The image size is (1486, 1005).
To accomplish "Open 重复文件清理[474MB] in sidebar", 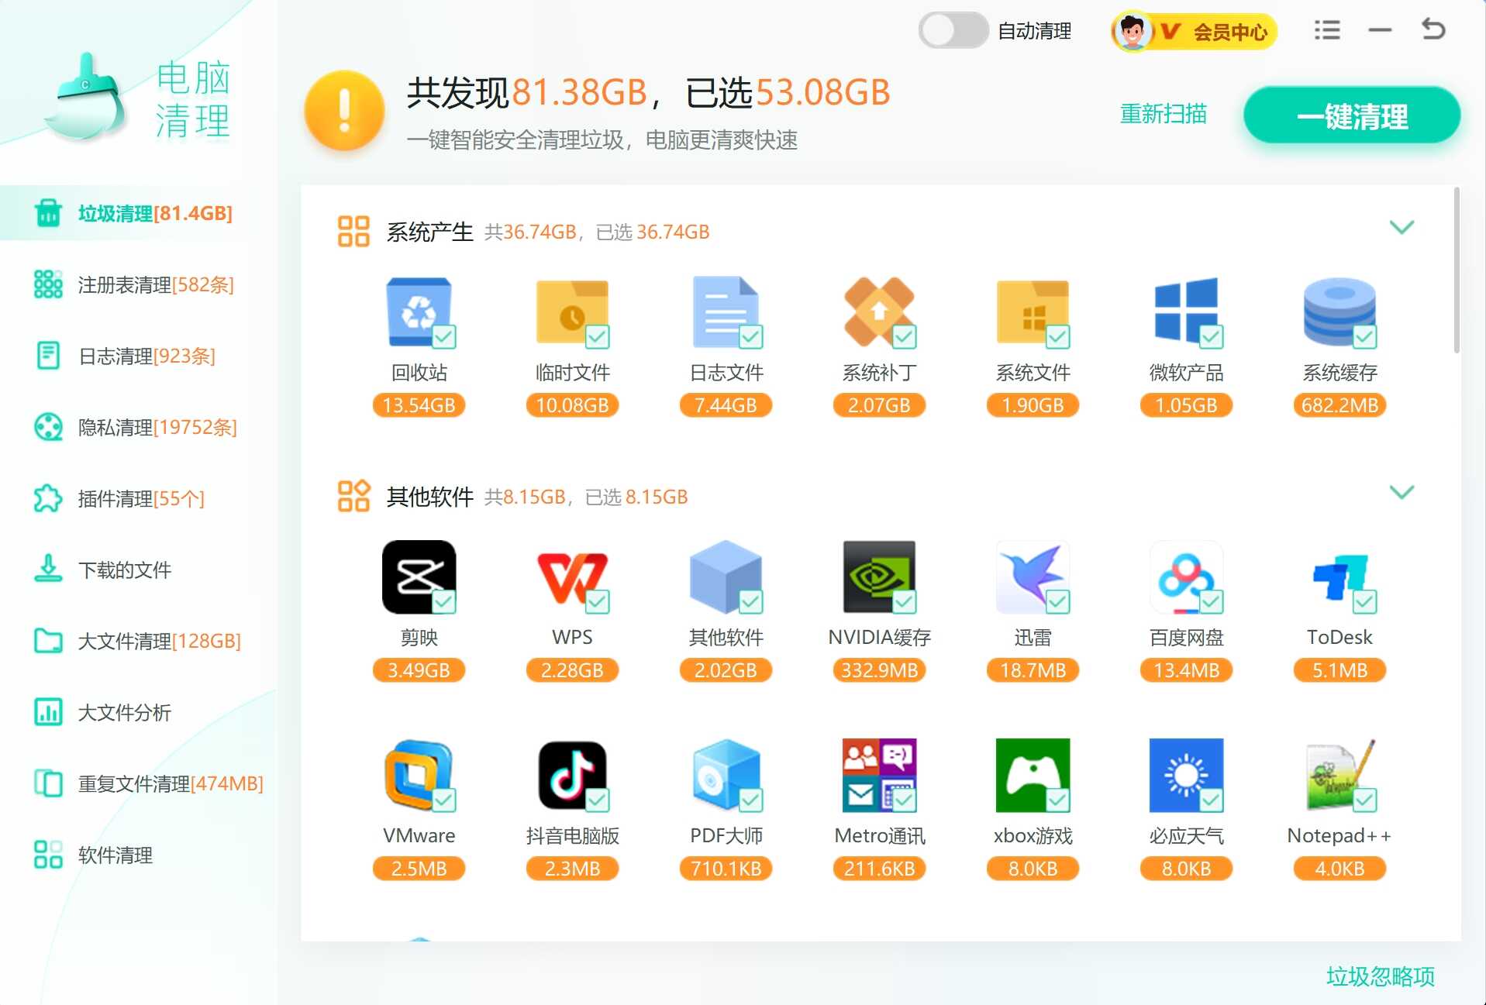I will pyautogui.click(x=138, y=783).
